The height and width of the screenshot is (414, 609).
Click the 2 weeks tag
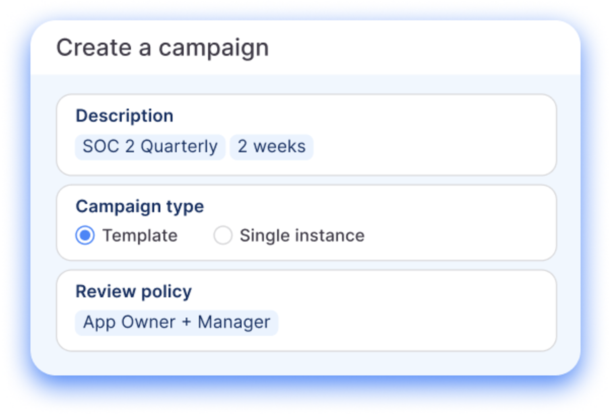tap(271, 147)
